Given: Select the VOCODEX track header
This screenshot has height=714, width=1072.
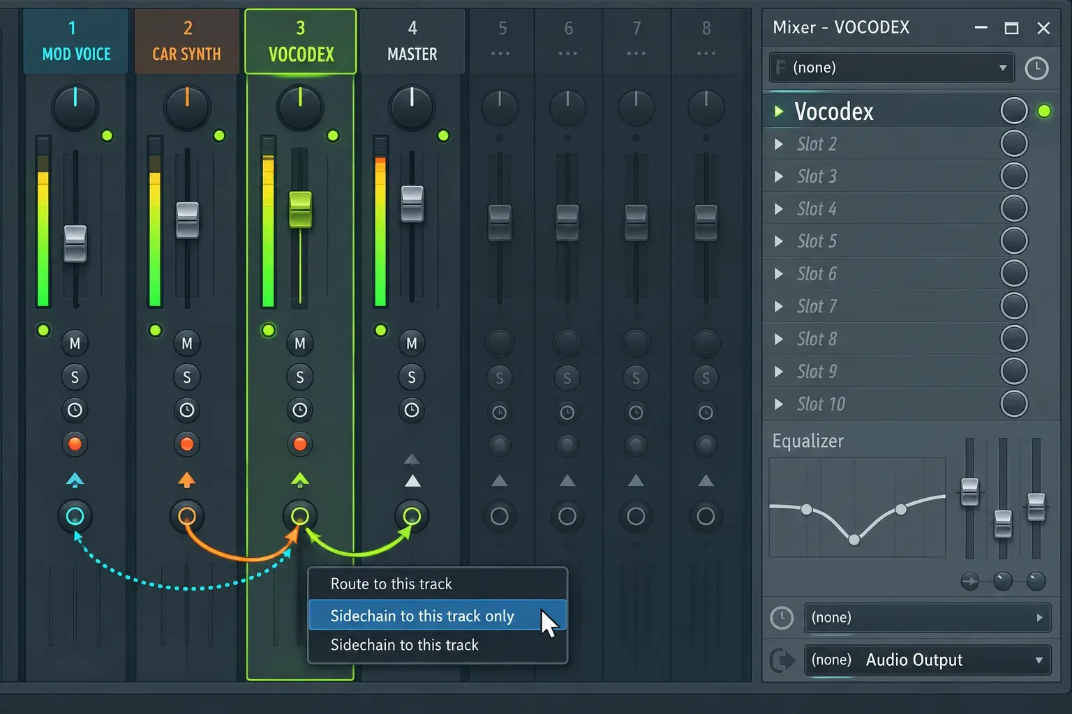Looking at the screenshot, I should click(301, 41).
